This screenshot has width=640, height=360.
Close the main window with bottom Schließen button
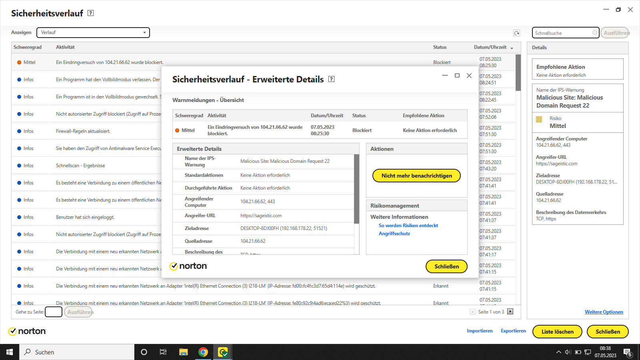coord(608,332)
